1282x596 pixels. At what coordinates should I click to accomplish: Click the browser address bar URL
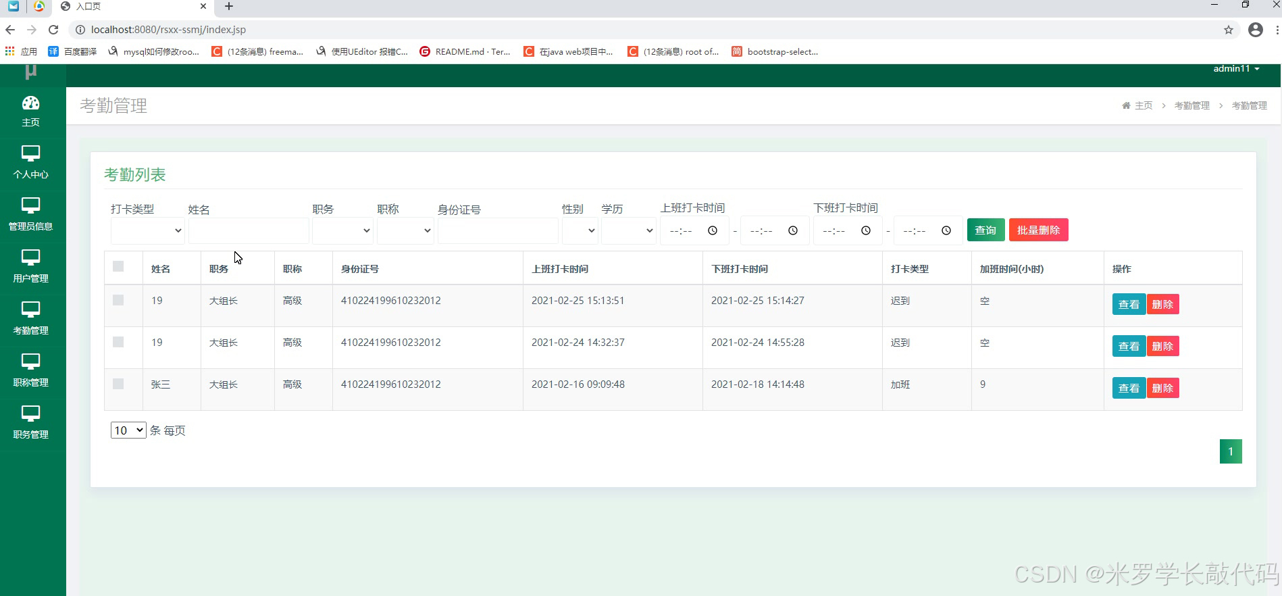[168, 30]
